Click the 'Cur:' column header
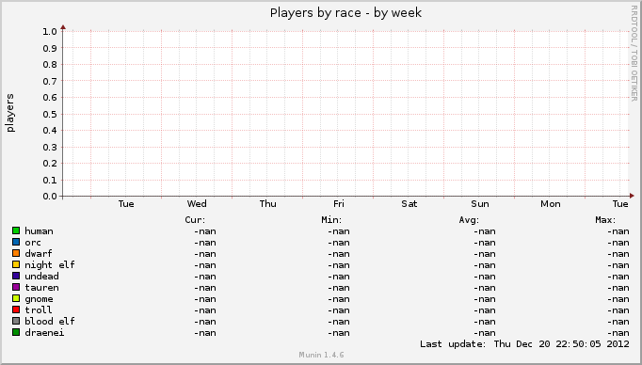This screenshot has width=642, height=365. (x=195, y=220)
